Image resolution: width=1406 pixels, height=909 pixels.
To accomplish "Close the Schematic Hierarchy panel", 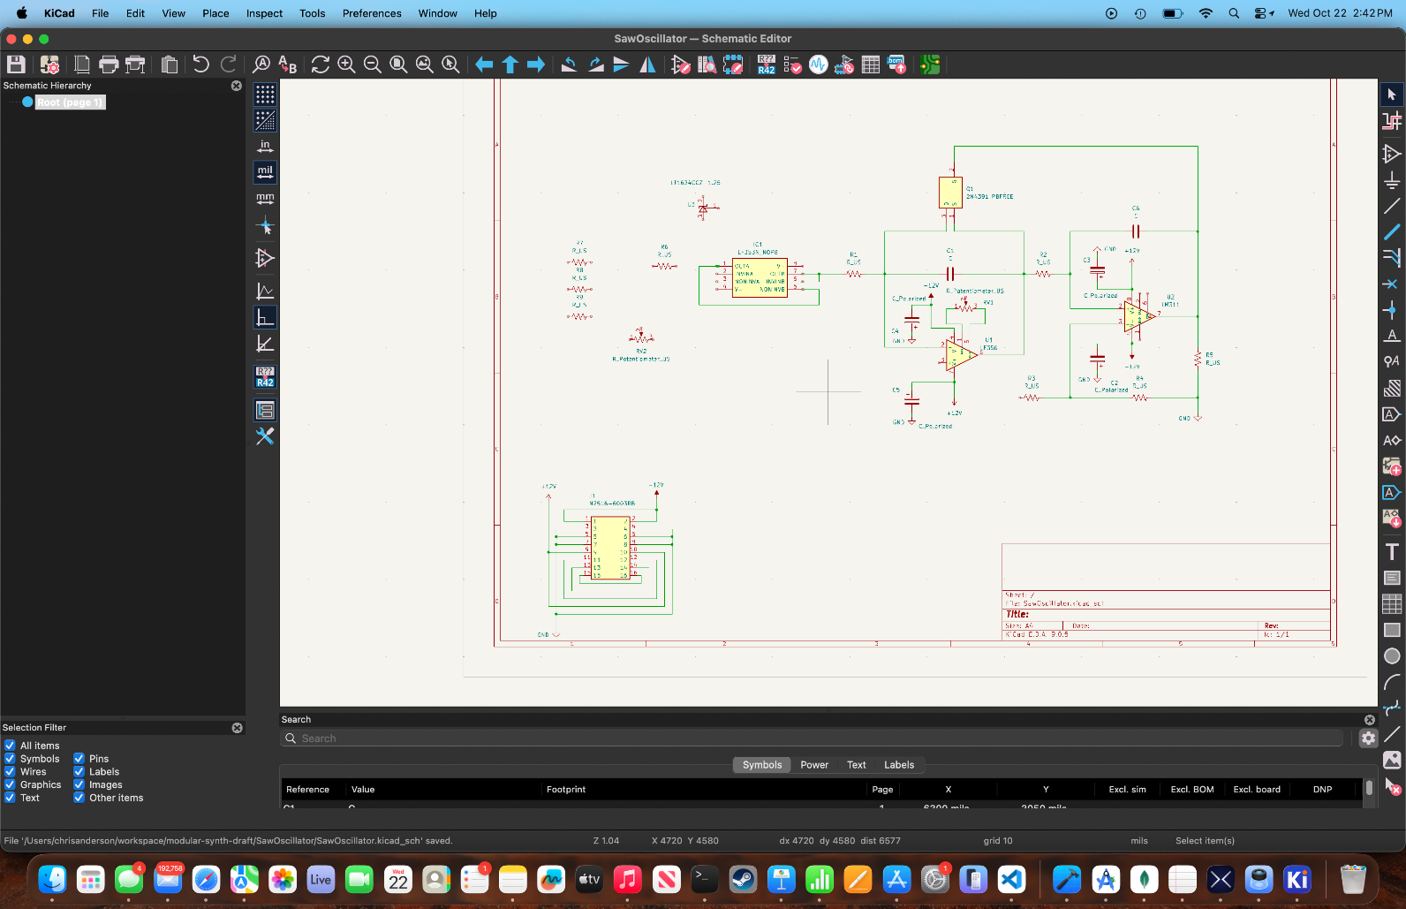I will pos(236,86).
